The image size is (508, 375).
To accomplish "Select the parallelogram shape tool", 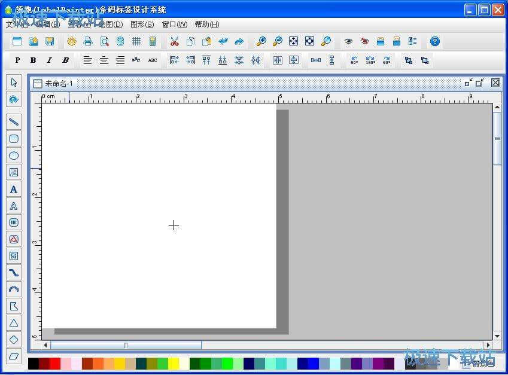I will coord(14,356).
